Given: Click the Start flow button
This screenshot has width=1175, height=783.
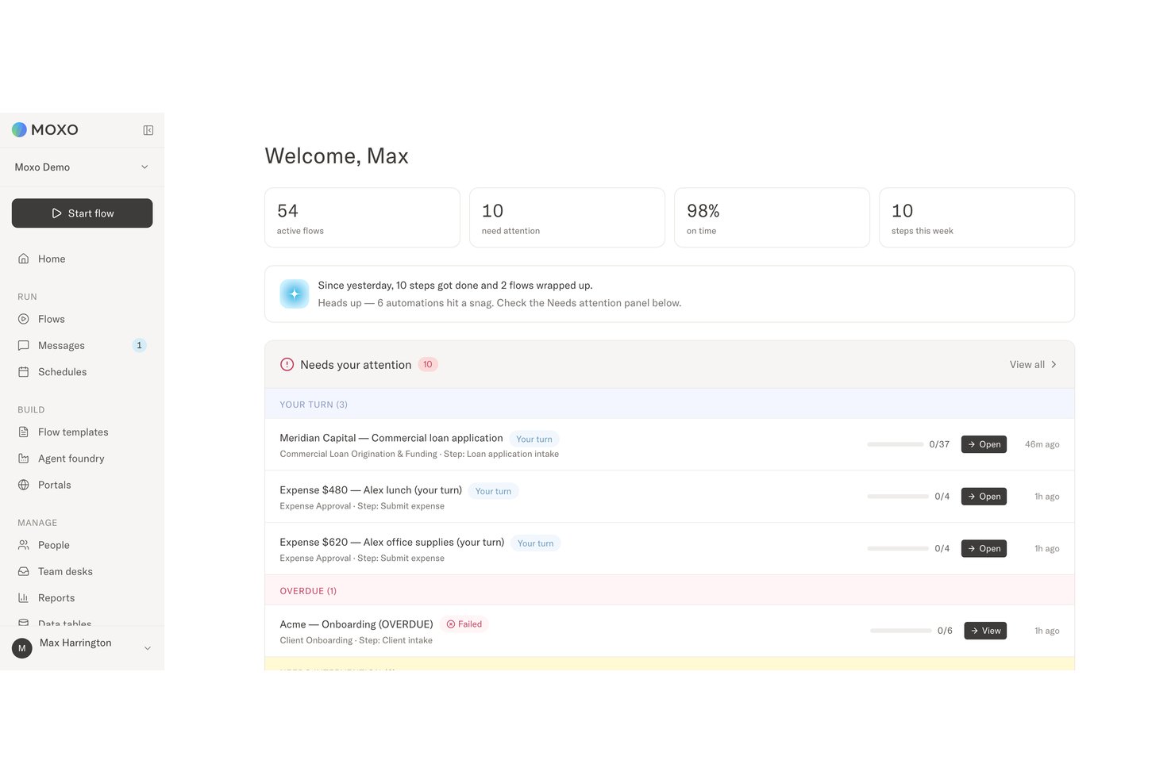Looking at the screenshot, I should (x=82, y=213).
